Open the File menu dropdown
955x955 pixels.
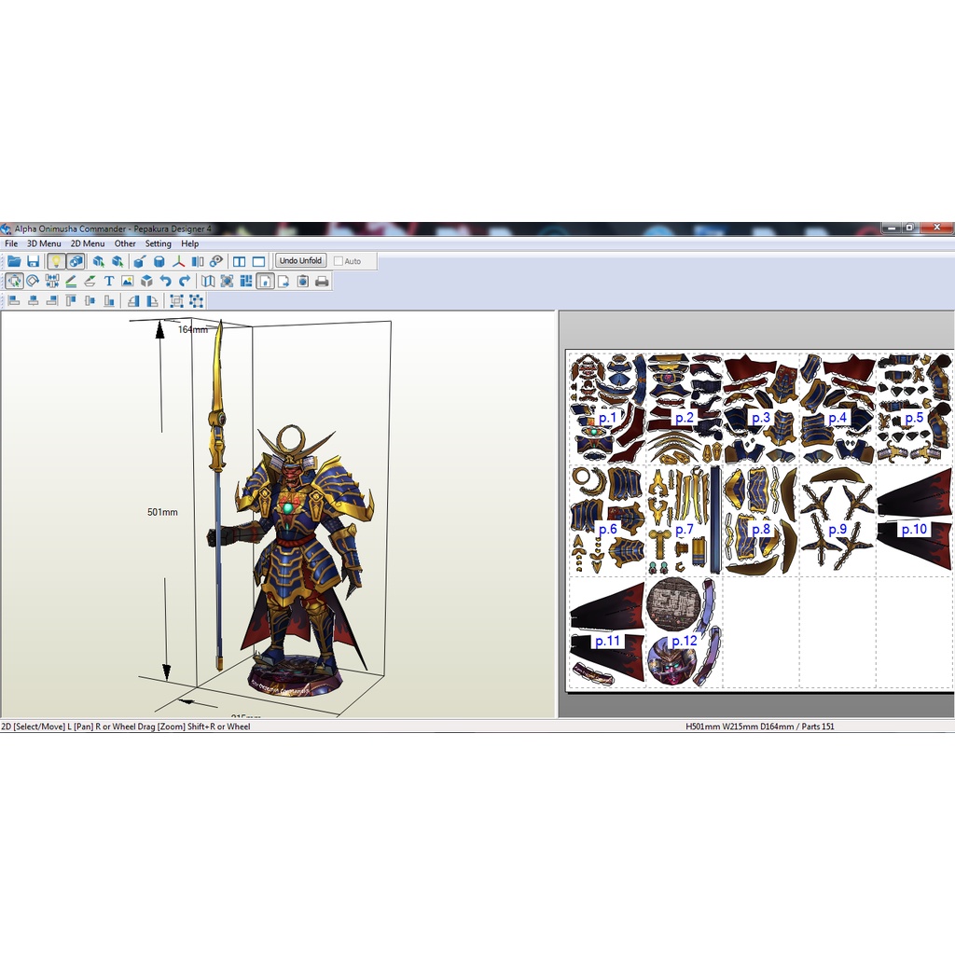(10, 243)
